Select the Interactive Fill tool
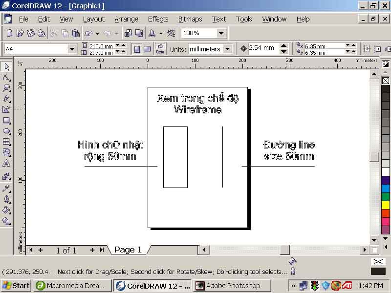 6,221
